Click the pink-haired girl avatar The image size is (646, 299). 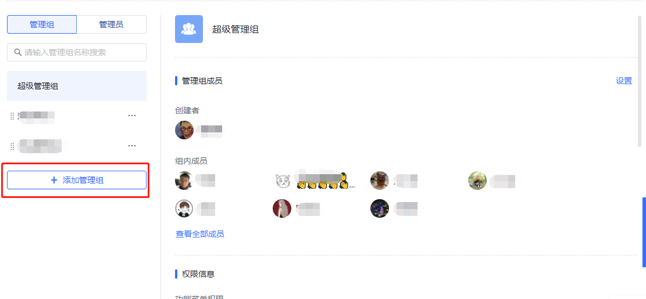tap(282, 208)
